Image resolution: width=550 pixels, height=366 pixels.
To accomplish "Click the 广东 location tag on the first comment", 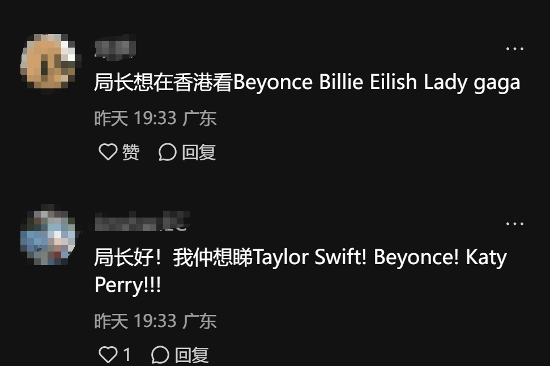I will 199,118.
